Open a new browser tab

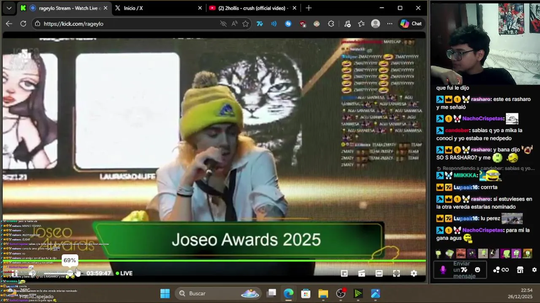[309, 8]
